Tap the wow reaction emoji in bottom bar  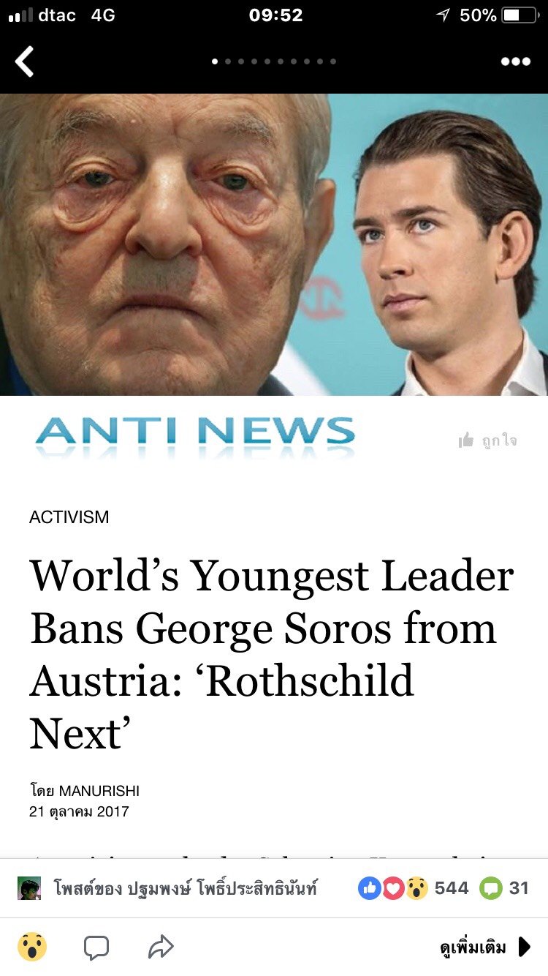(x=32, y=947)
